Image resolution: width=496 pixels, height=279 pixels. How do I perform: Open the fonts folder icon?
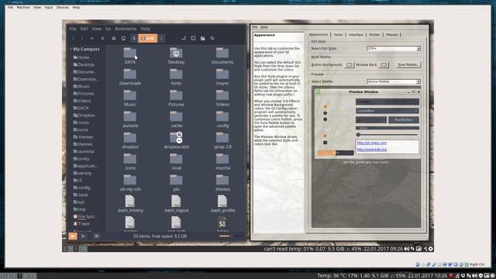(176, 74)
